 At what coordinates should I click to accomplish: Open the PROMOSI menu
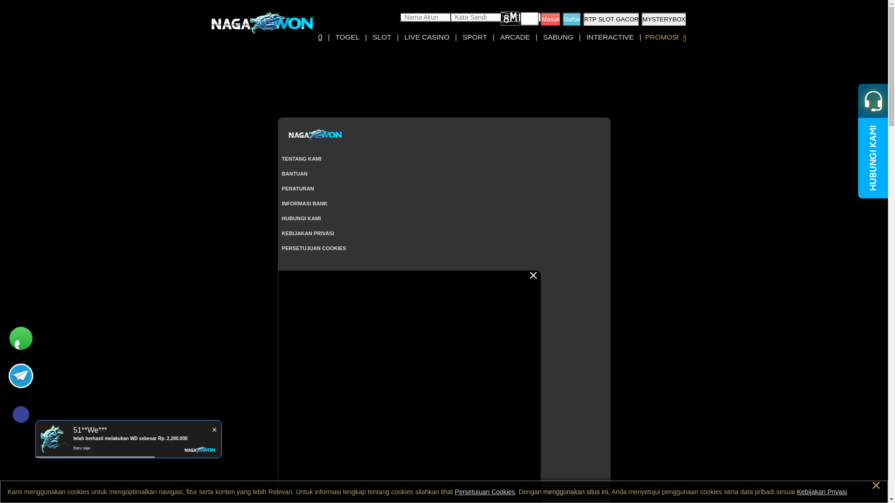click(x=662, y=37)
